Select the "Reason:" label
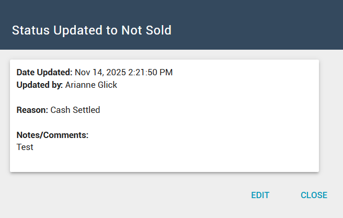The height and width of the screenshot is (218, 343). tap(32, 110)
